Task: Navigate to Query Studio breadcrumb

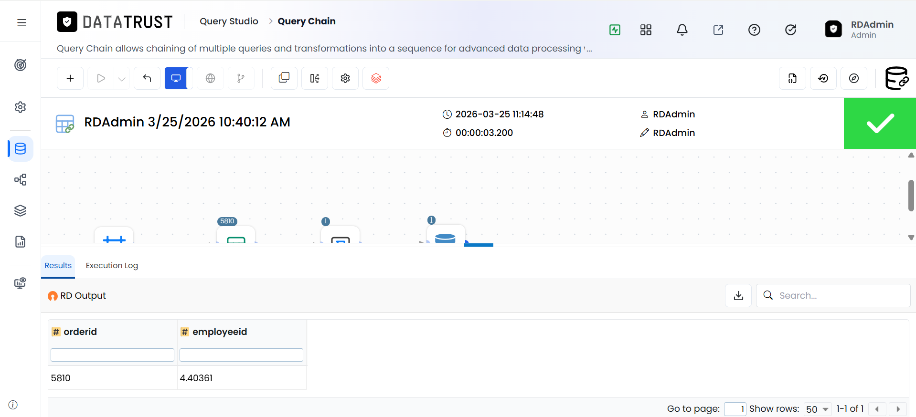Action: (229, 21)
